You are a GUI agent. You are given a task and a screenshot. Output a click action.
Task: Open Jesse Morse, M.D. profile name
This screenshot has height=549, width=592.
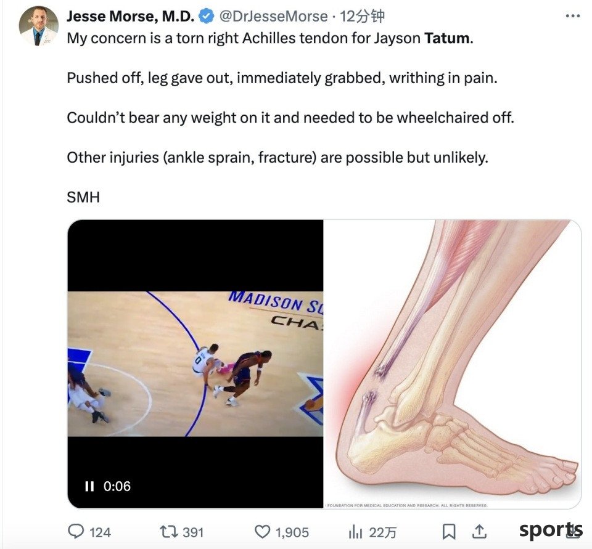pos(130,16)
